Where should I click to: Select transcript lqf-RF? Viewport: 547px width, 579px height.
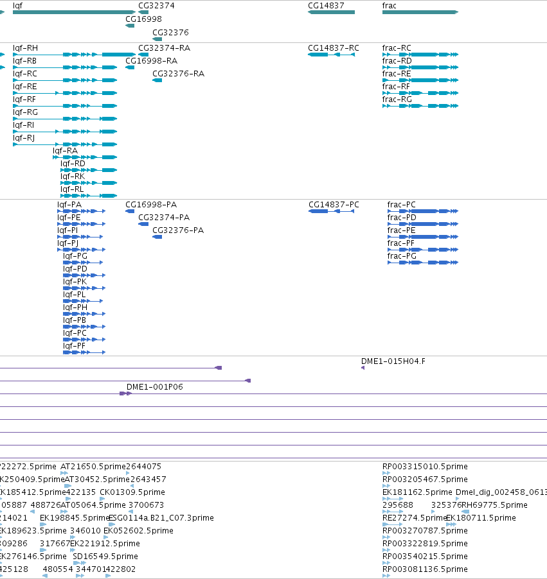point(65,106)
